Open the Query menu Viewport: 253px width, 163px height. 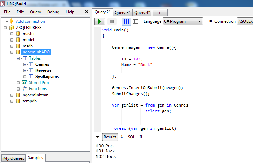point(35,12)
